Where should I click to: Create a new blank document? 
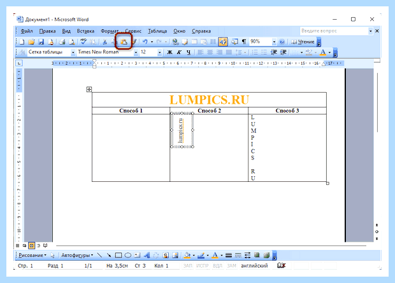pyautogui.click(x=22, y=42)
